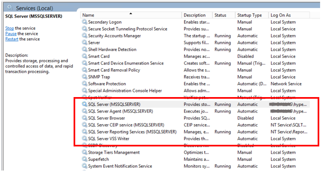Click 'Network Service' in Software Protection row
This screenshot has width=325, height=175.
[x=286, y=84]
